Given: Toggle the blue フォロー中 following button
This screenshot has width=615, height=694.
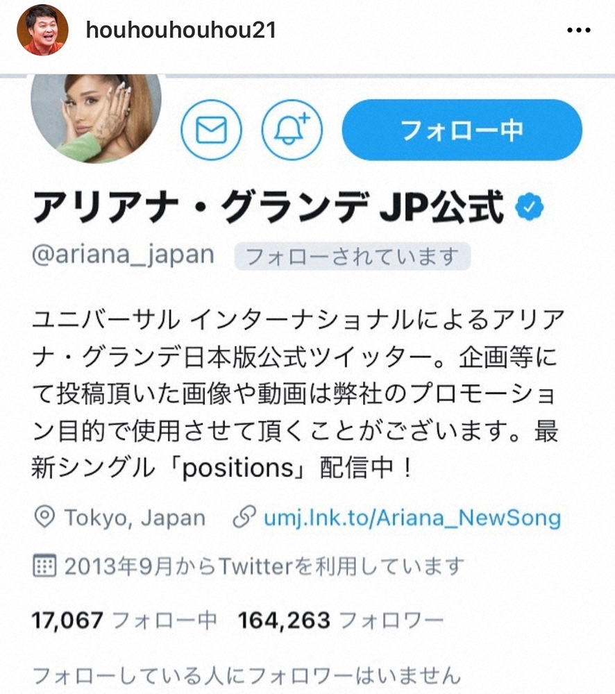Looking at the screenshot, I should pos(462,130).
